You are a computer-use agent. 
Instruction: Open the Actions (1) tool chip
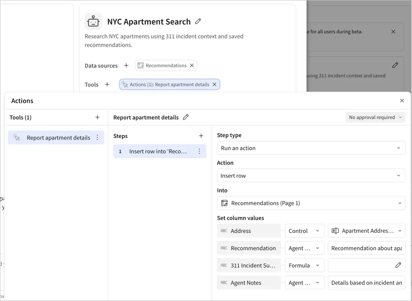coord(169,85)
